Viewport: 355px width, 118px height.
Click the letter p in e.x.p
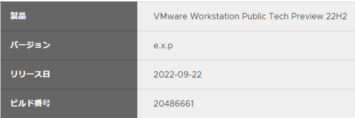click(x=170, y=46)
